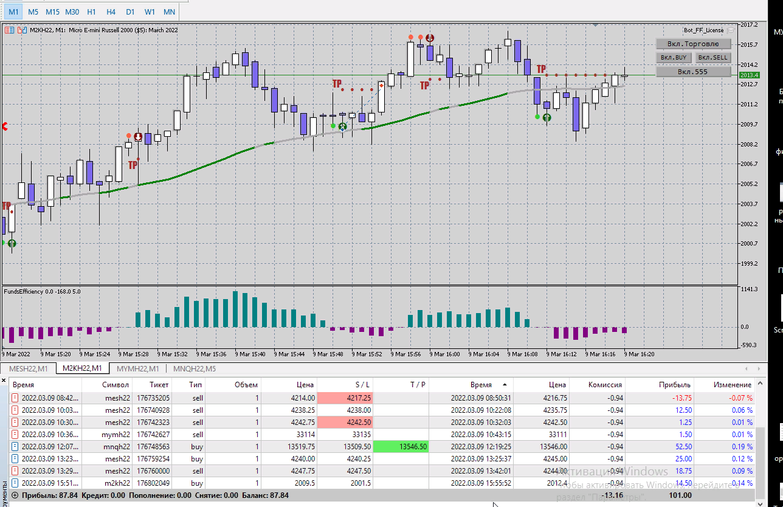This screenshot has height=507, width=783.
Task: Sort by the Тип column header
Action: coord(188,385)
